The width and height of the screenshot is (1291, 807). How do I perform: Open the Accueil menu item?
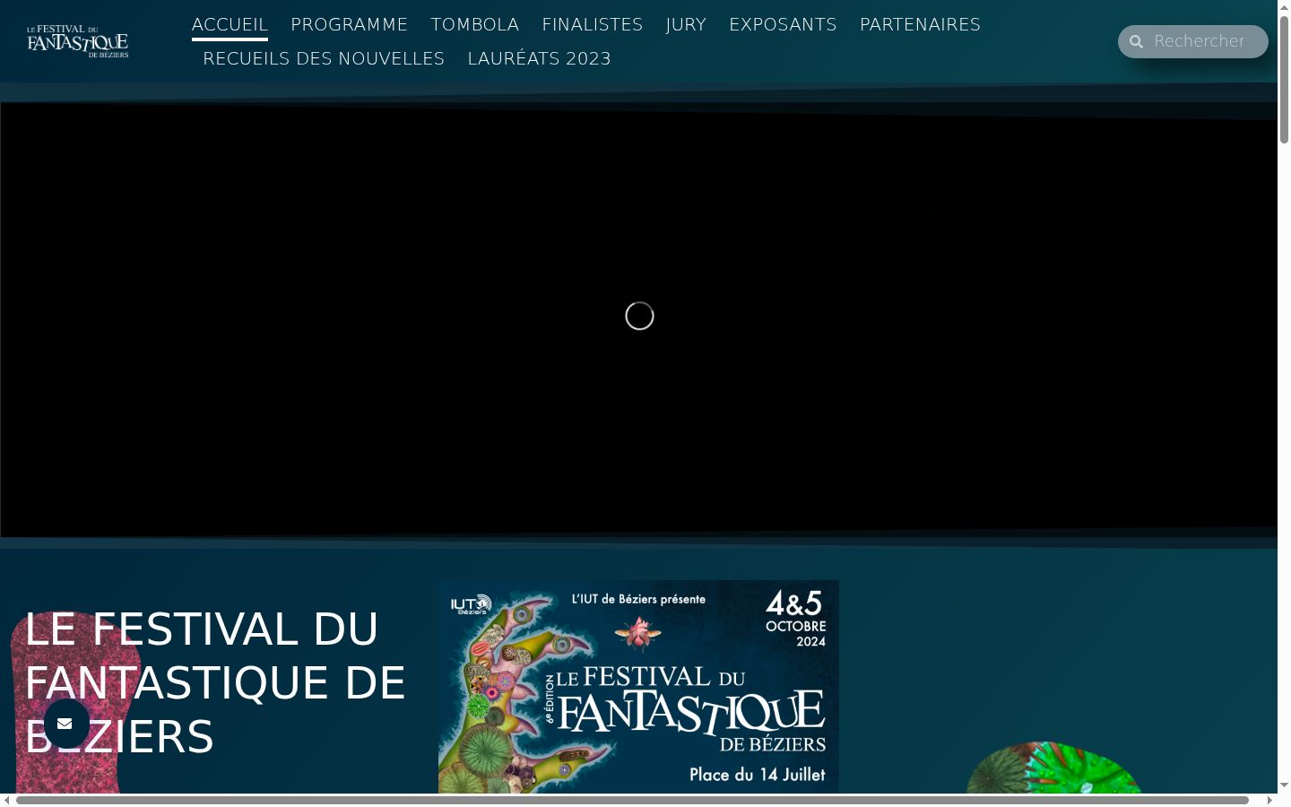pos(230,25)
